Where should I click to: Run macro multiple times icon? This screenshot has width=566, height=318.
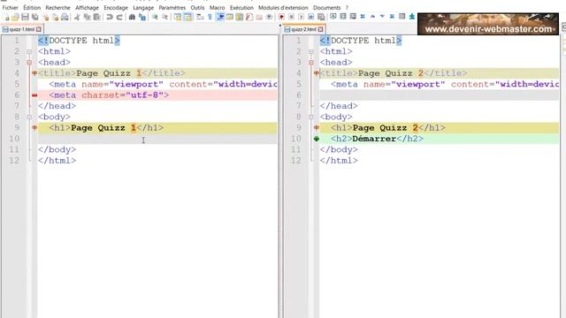pyautogui.click(x=310, y=17)
